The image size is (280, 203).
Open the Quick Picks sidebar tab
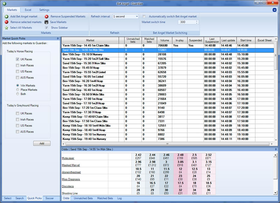[x=34, y=198]
